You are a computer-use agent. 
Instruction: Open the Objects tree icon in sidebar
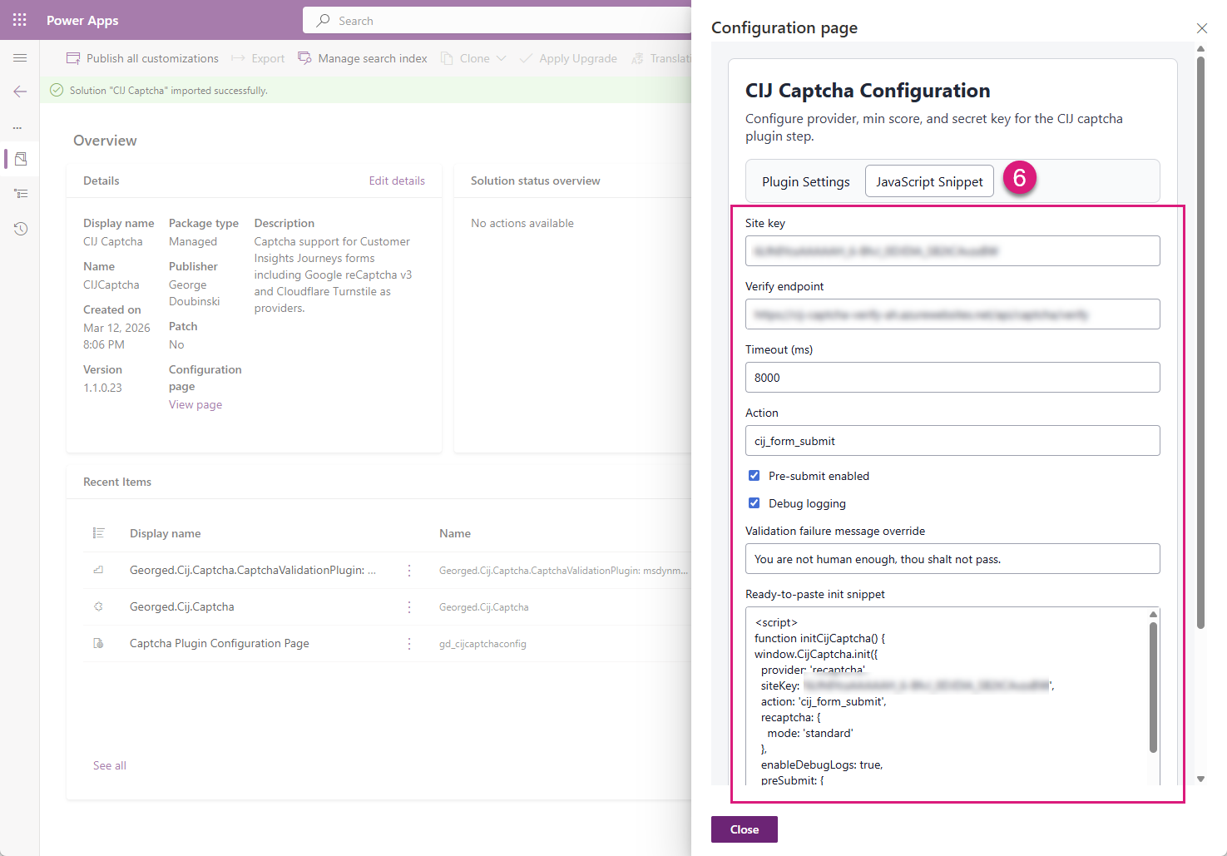click(x=21, y=193)
